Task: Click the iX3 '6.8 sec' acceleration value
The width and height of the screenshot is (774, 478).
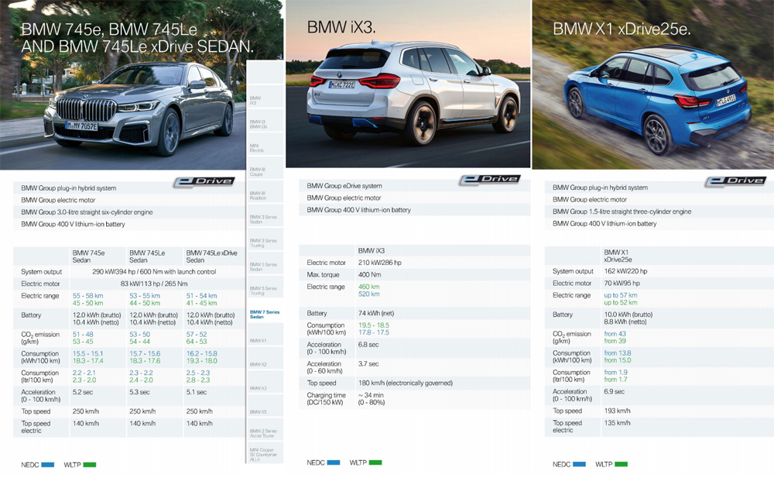Action: (x=368, y=345)
